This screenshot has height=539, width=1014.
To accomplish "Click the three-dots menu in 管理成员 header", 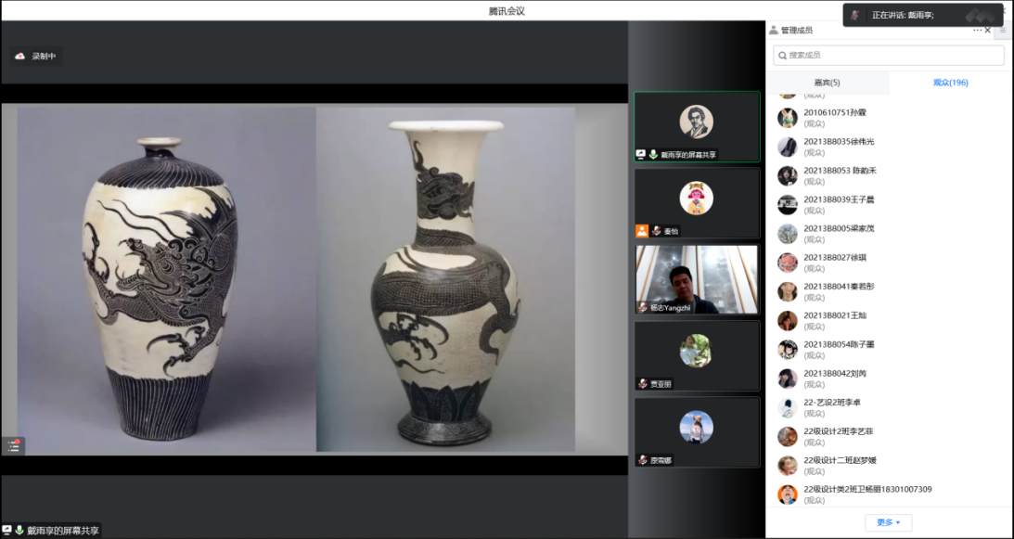I will click(977, 31).
